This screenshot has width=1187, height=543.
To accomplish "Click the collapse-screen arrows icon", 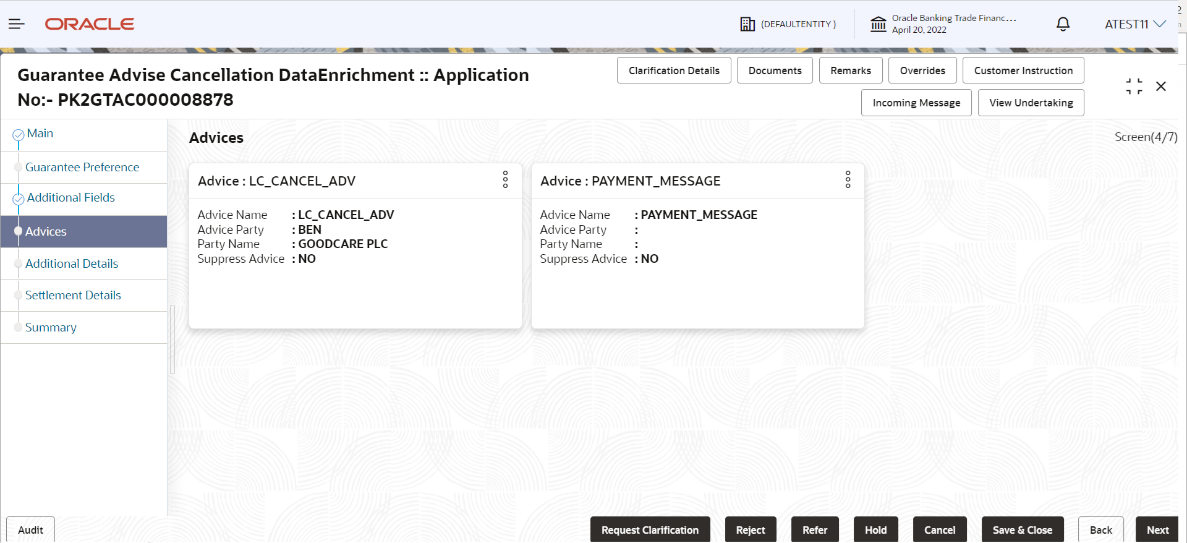I will (x=1134, y=87).
